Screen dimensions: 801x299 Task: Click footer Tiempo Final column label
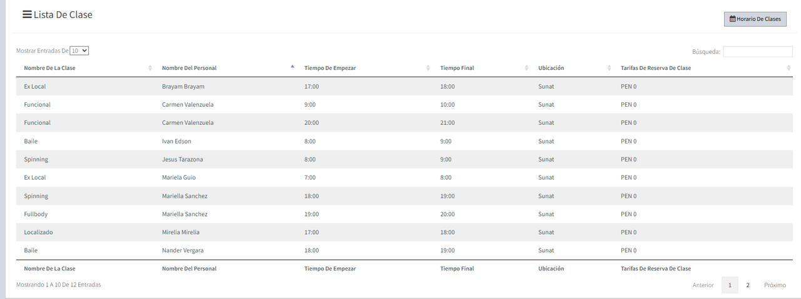457,268
